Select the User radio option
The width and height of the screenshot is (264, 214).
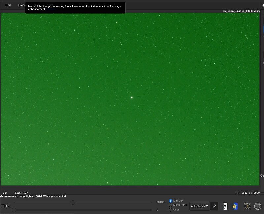(171, 209)
